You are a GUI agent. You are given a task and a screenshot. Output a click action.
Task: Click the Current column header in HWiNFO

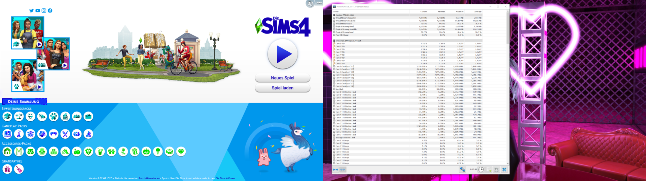419,11
